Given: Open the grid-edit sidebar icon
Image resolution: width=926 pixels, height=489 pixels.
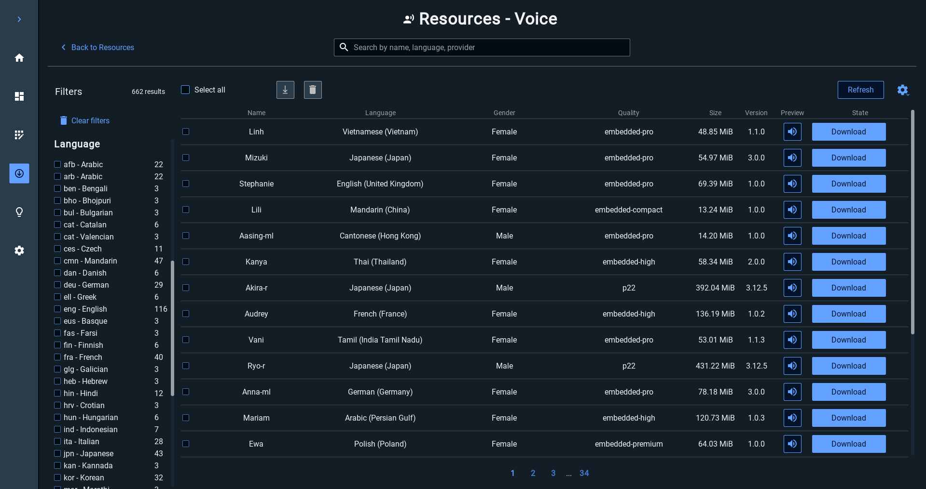Looking at the screenshot, I should 19,135.
